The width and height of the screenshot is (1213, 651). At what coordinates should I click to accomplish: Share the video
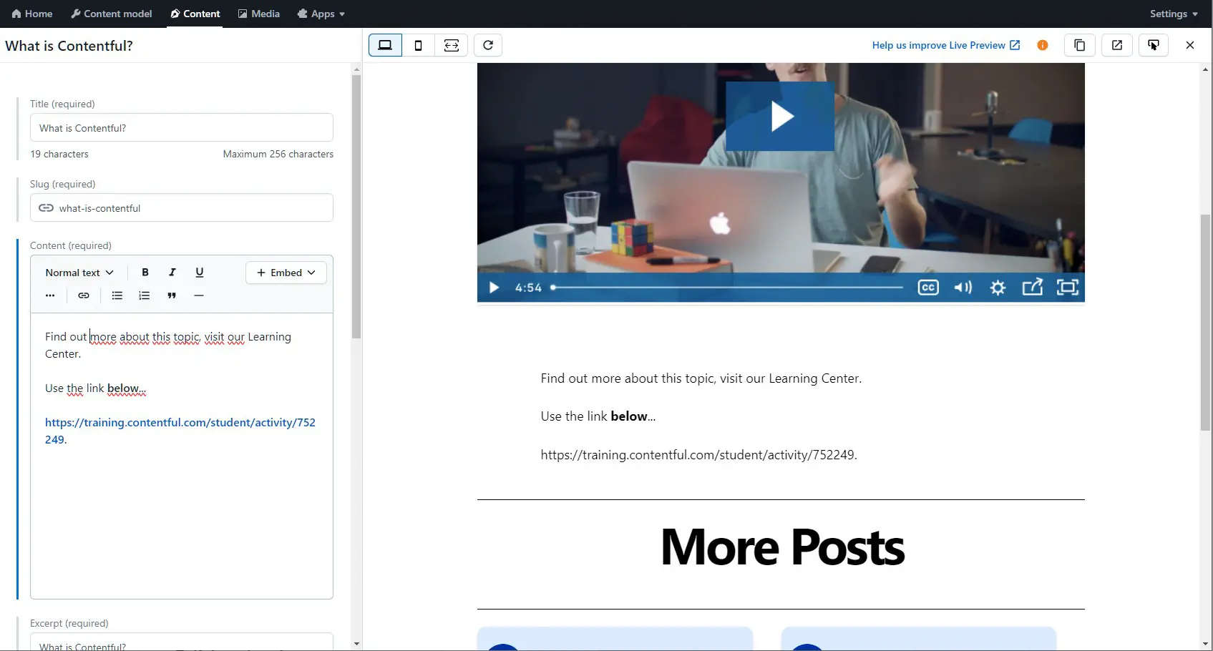tap(1033, 288)
